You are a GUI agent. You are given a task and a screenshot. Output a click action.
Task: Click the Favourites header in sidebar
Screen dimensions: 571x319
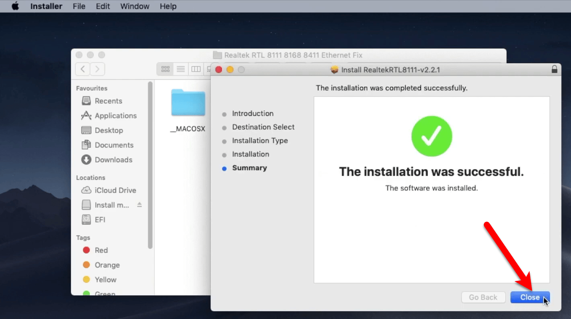pos(92,88)
